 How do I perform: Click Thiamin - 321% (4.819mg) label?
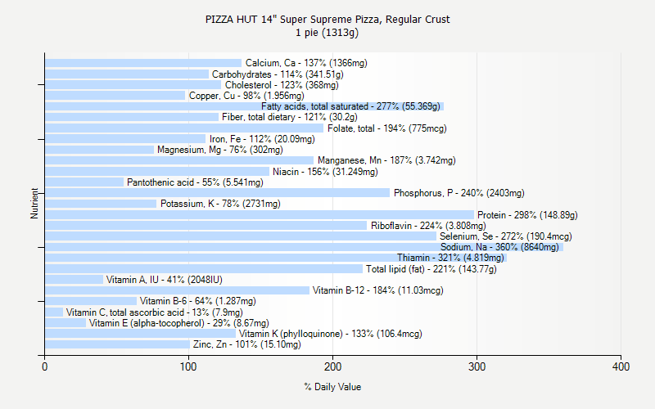[450, 258]
